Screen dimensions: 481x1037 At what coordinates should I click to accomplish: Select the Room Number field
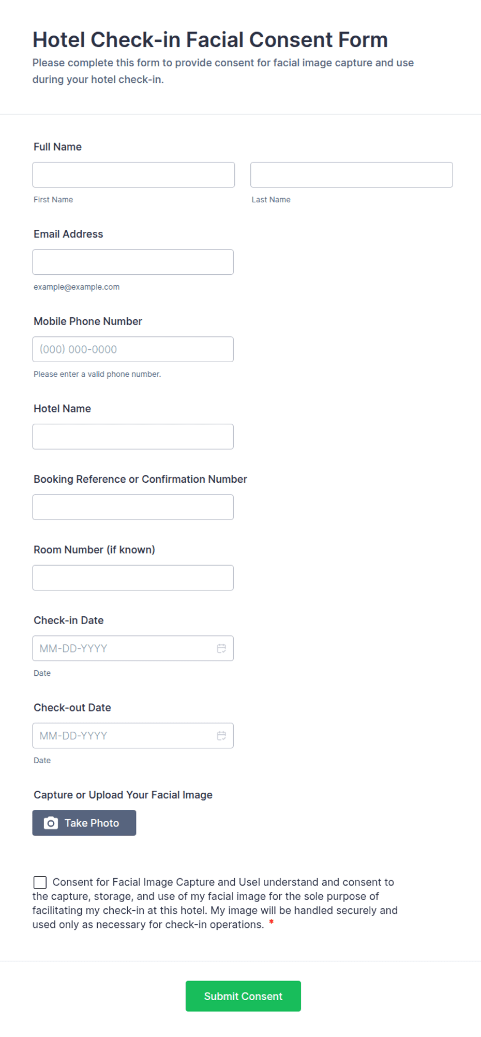point(133,577)
